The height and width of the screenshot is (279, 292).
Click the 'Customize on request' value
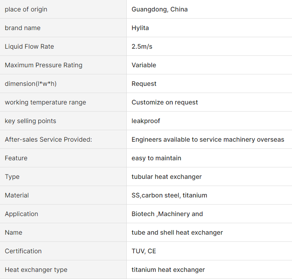pos(165,102)
